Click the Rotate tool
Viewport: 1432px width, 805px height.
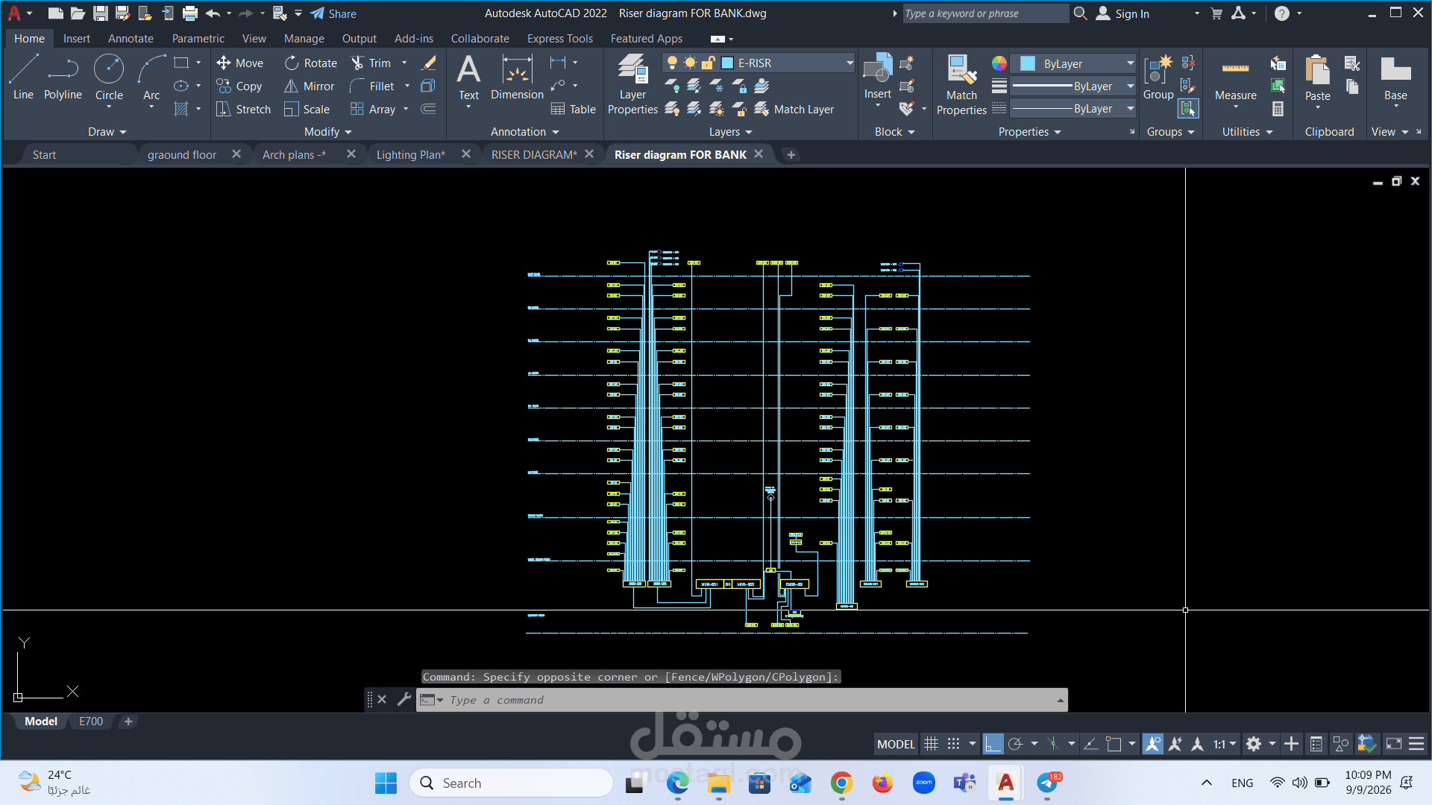pyautogui.click(x=311, y=63)
